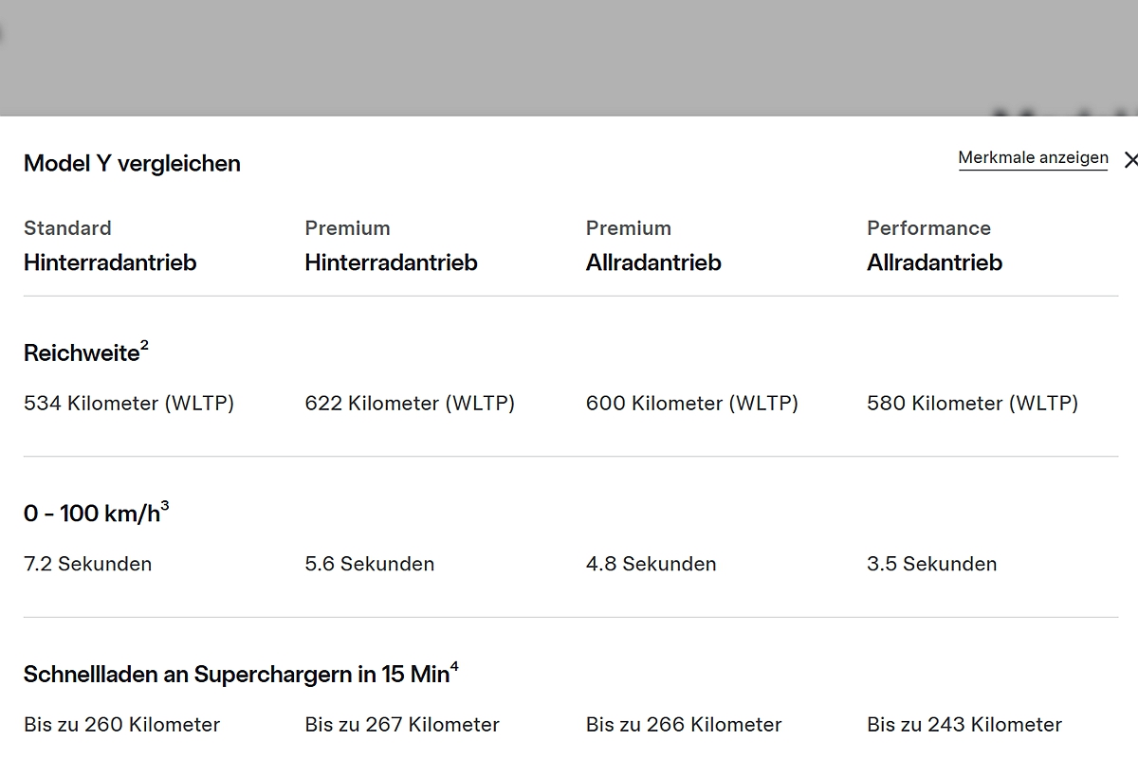The height and width of the screenshot is (758, 1138).
Task: Select the Premium Allradantrieb column header
Action: point(653,246)
